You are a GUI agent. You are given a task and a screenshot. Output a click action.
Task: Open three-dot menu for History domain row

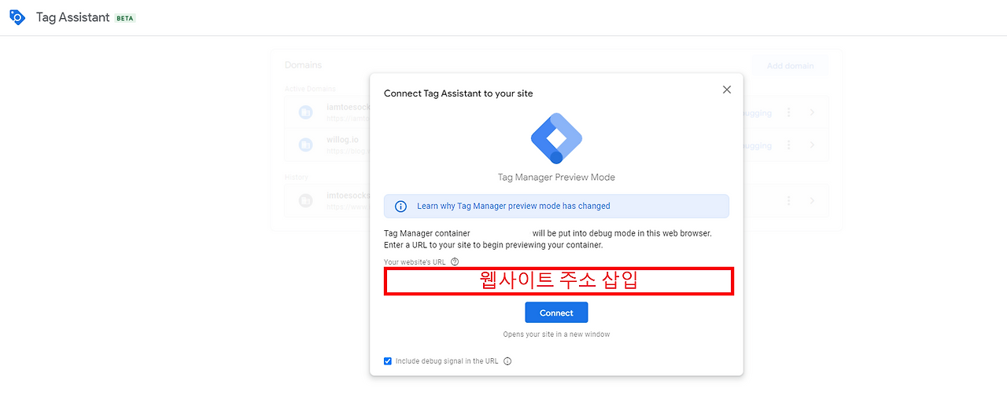pyautogui.click(x=788, y=200)
